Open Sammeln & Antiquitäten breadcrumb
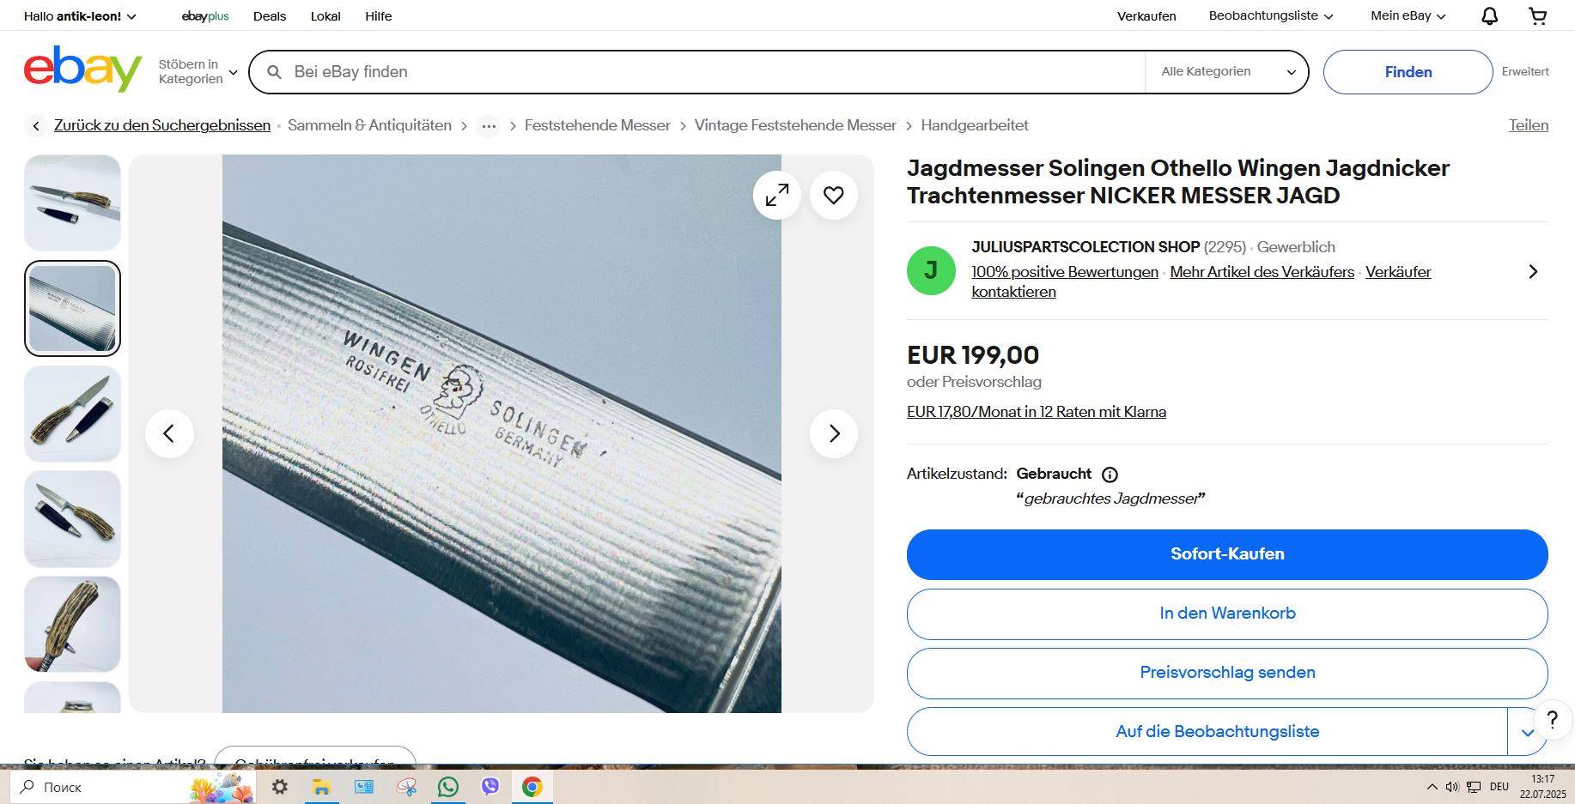1575x804 pixels. tap(369, 125)
